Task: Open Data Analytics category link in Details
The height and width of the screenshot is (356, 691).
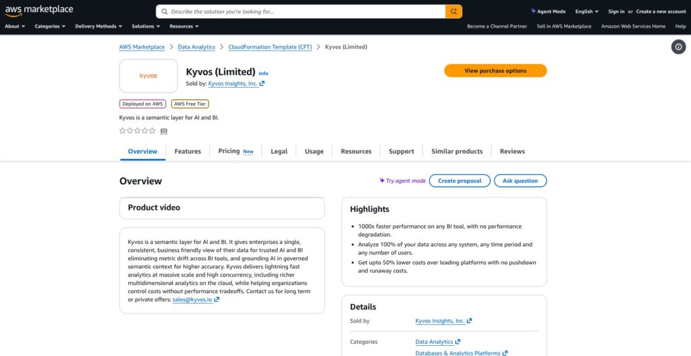Action: (437, 341)
